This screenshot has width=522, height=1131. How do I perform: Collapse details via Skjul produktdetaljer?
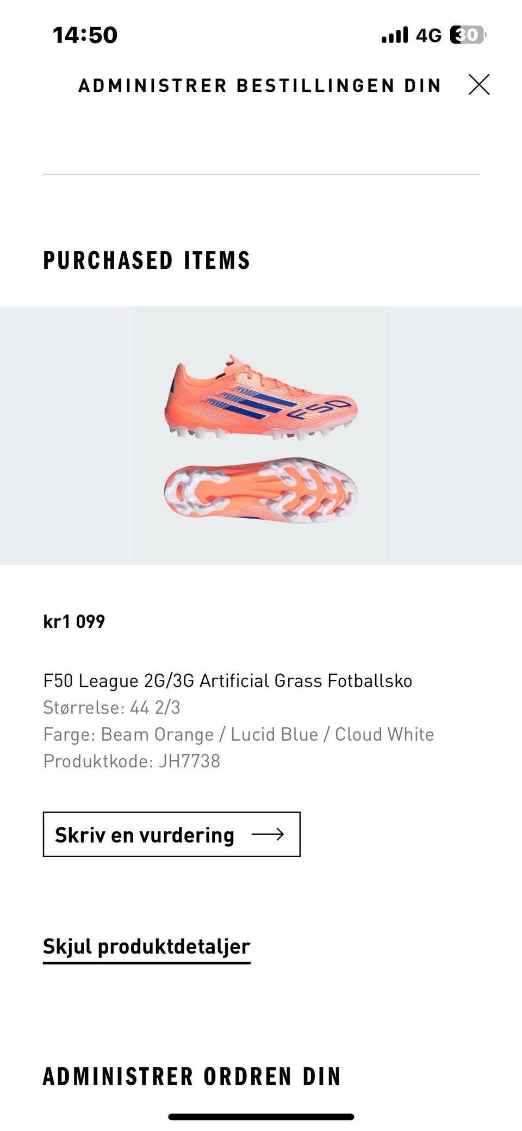tap(146, 946)
